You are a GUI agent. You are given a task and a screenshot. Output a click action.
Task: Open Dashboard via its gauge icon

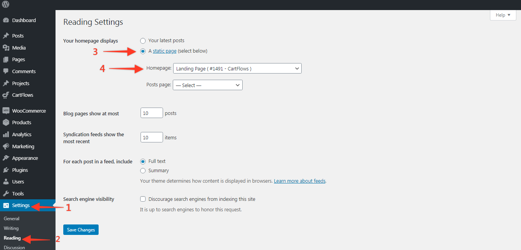coord(6,21)
